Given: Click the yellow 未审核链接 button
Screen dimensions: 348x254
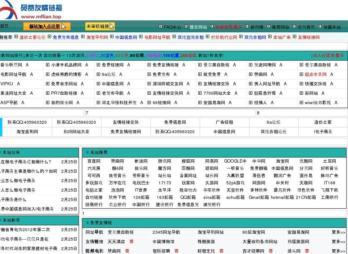Looking at the screenshot, I should [x=100, y=26].
